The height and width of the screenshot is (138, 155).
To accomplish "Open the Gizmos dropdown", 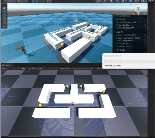I will coord(143,1).
